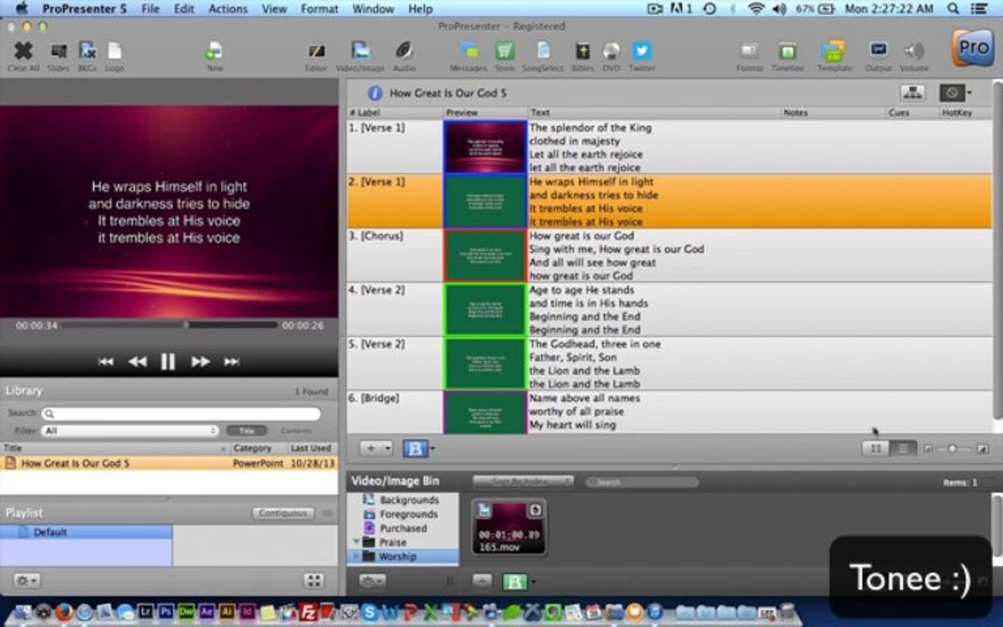The height and width of the screenshot is (627, 1003).
Task: Open the Video/Image toolbar icon
Action: point(360,56)
